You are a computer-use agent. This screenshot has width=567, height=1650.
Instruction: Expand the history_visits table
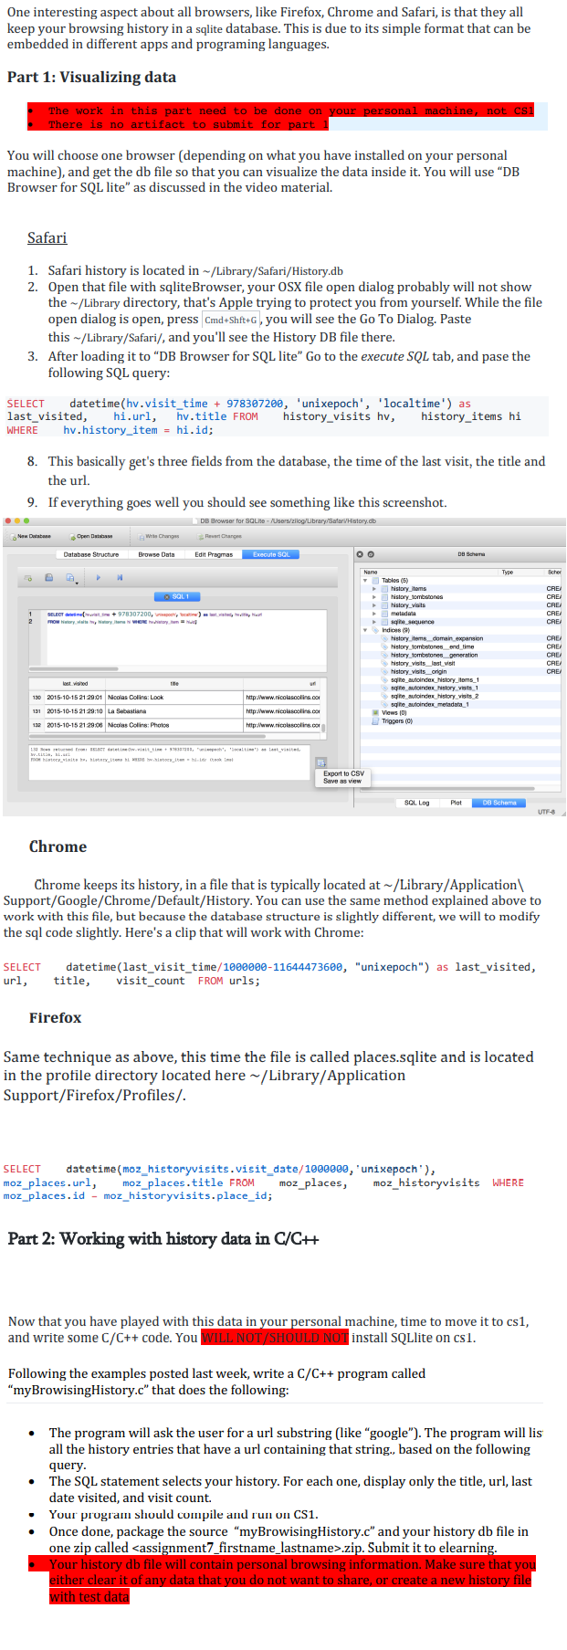[x=374, y=605]
